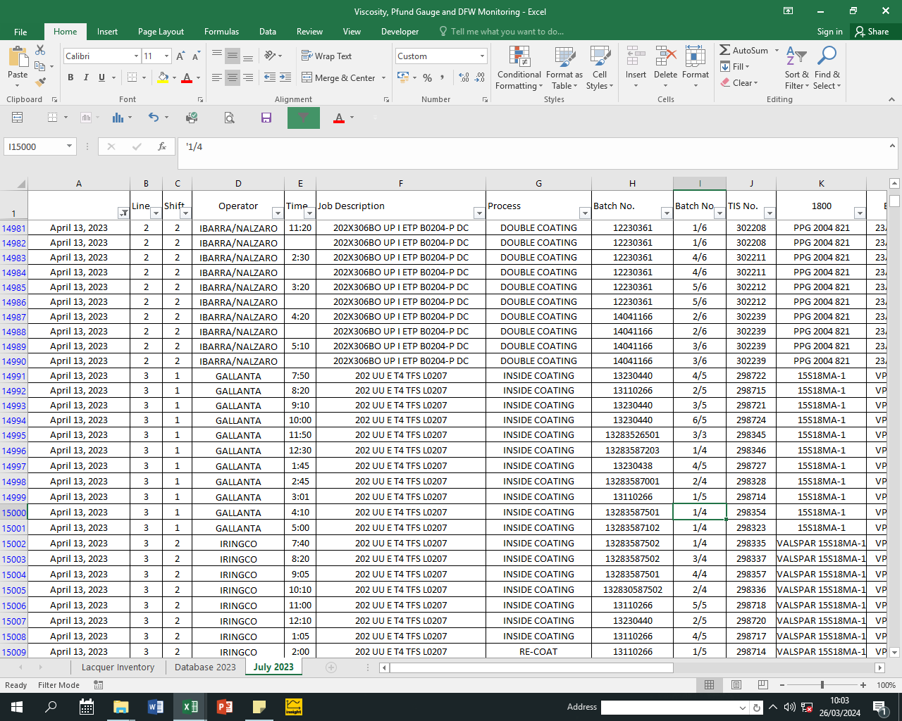Switch to the Insert ribbon tab
Screen dimensions: 902x721
point(107,32)
